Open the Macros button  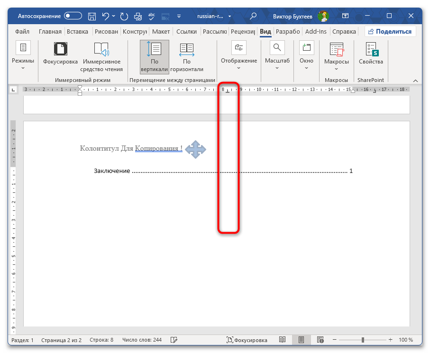[x=337, y=57]
